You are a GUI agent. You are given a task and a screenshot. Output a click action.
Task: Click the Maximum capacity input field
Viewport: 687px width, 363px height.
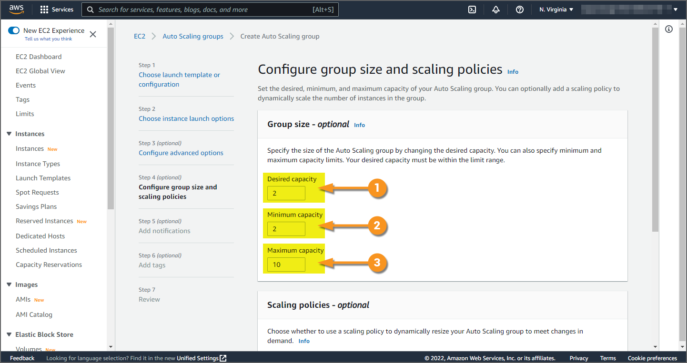coord(286,265)
